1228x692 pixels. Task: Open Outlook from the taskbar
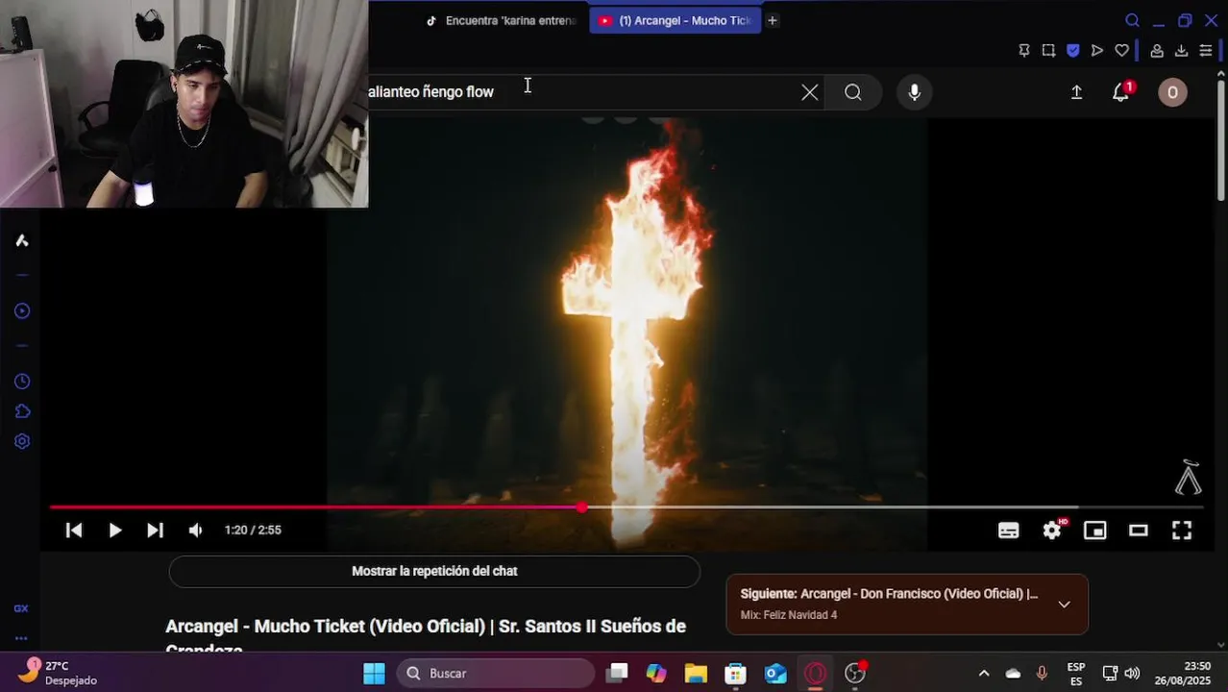click(x=775, y=674)
